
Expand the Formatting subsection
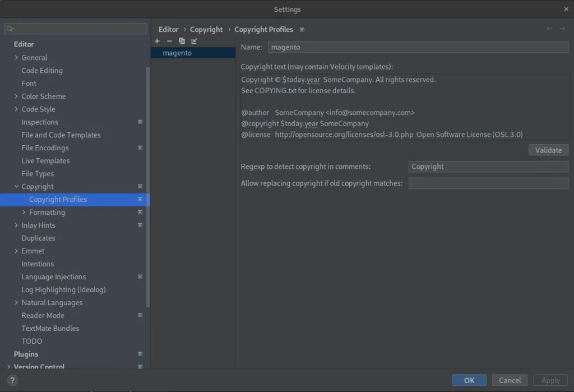(x=24, y=213)
